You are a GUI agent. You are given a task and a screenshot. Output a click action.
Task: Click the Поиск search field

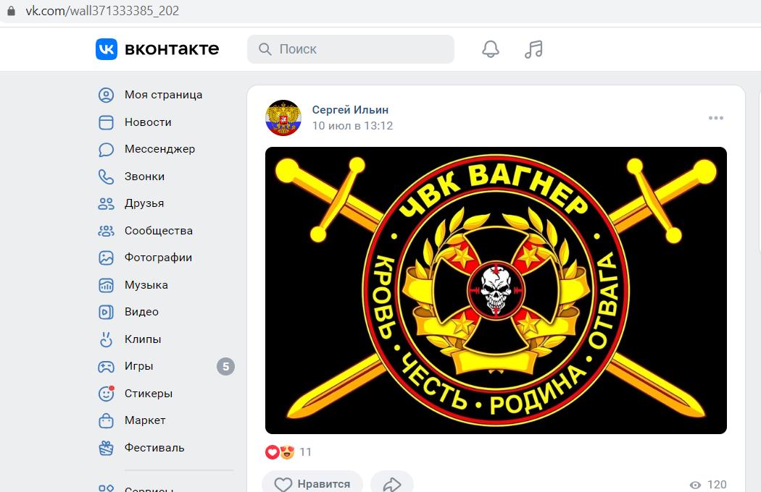pos(350,49)
